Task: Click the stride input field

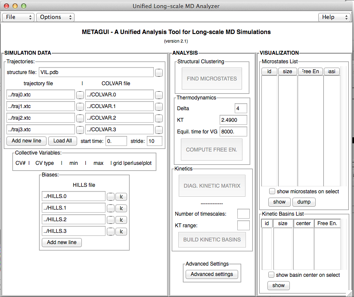Action: [154, 141]
